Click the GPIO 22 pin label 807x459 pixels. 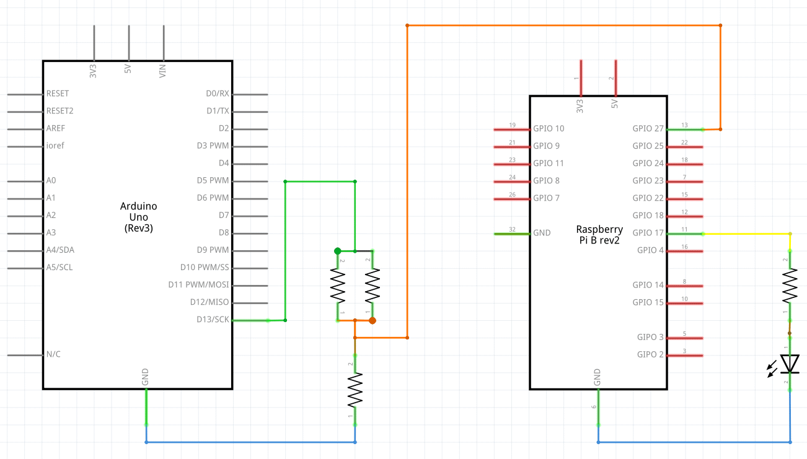coord(648,198)
